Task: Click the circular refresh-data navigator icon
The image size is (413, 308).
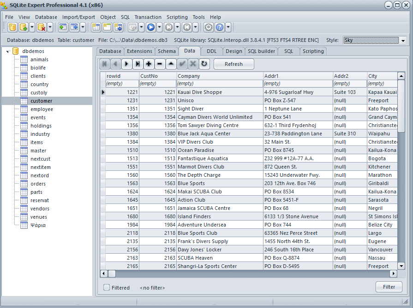Action: (x=204, y=64)
